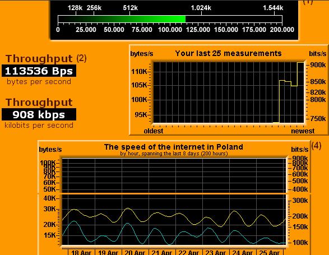Image resolution: width=329 pixels, height=255 pixels.
Task: Click "bytes/s" label on measurements chart
Action: point(142,54)
